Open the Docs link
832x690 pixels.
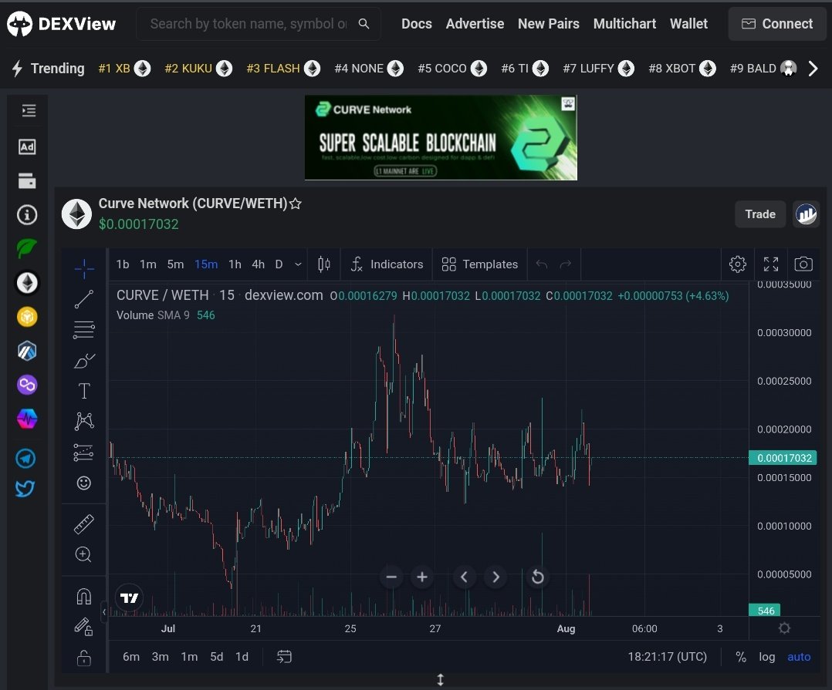click(417, 24)
